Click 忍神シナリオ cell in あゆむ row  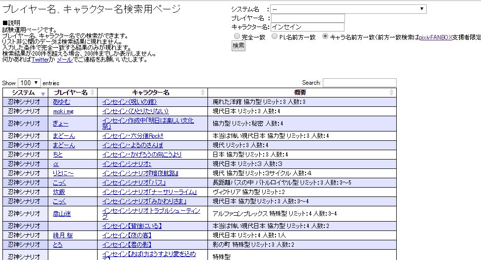tap(25, 102)
